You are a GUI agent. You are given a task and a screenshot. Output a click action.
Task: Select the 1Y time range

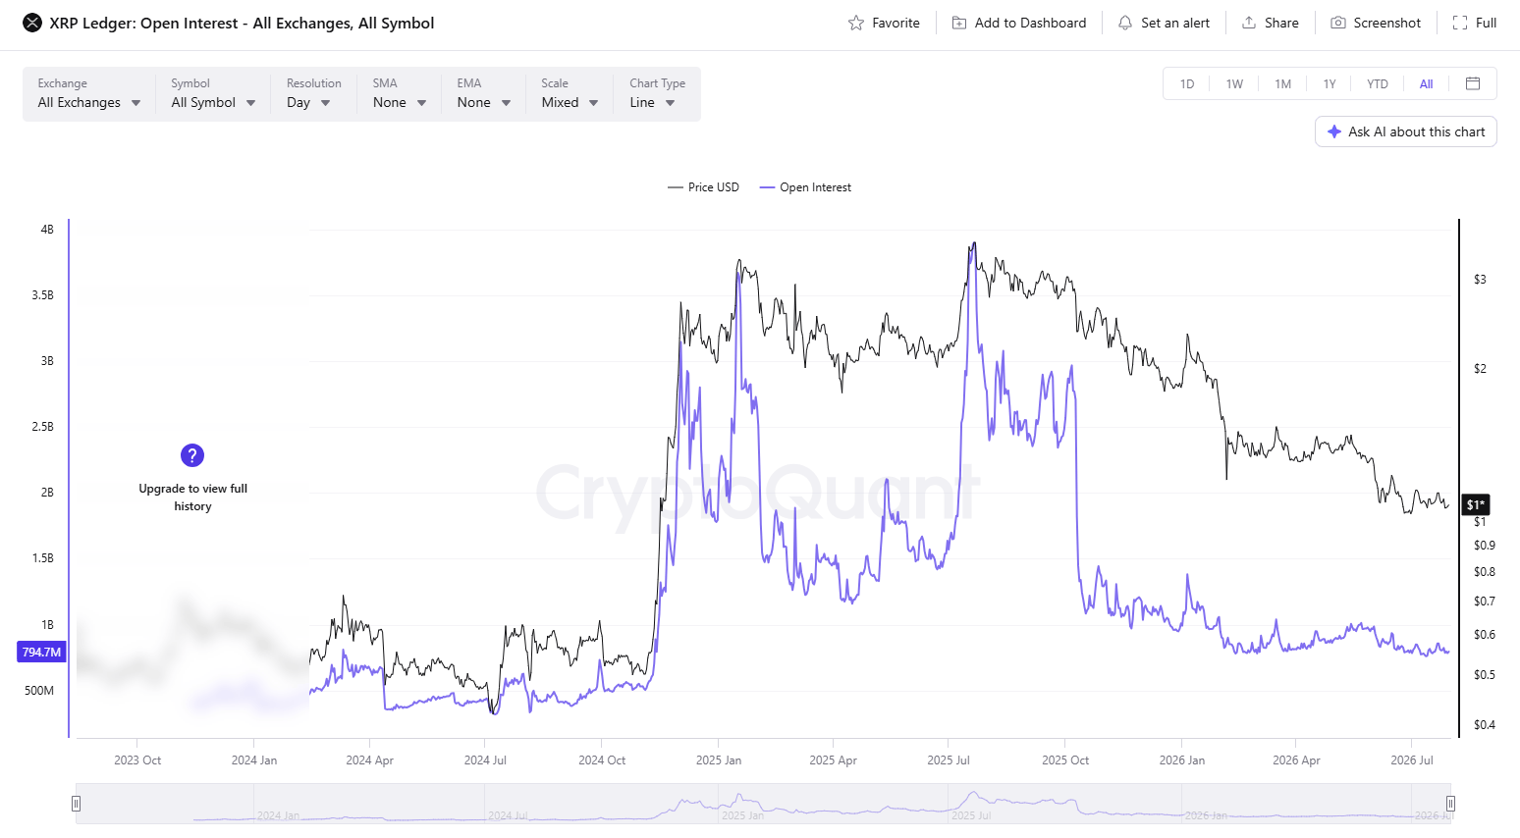coord(1330,83)
